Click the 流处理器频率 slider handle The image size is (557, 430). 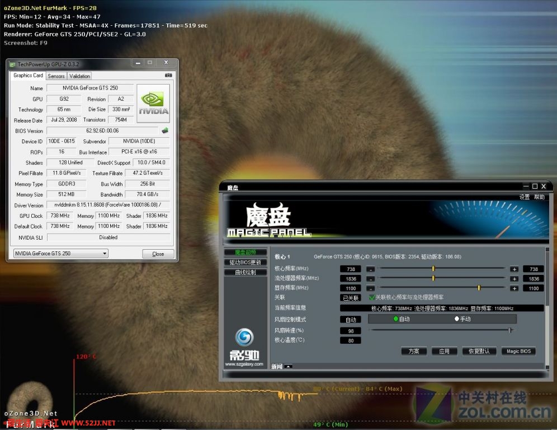tap(433, 278)
